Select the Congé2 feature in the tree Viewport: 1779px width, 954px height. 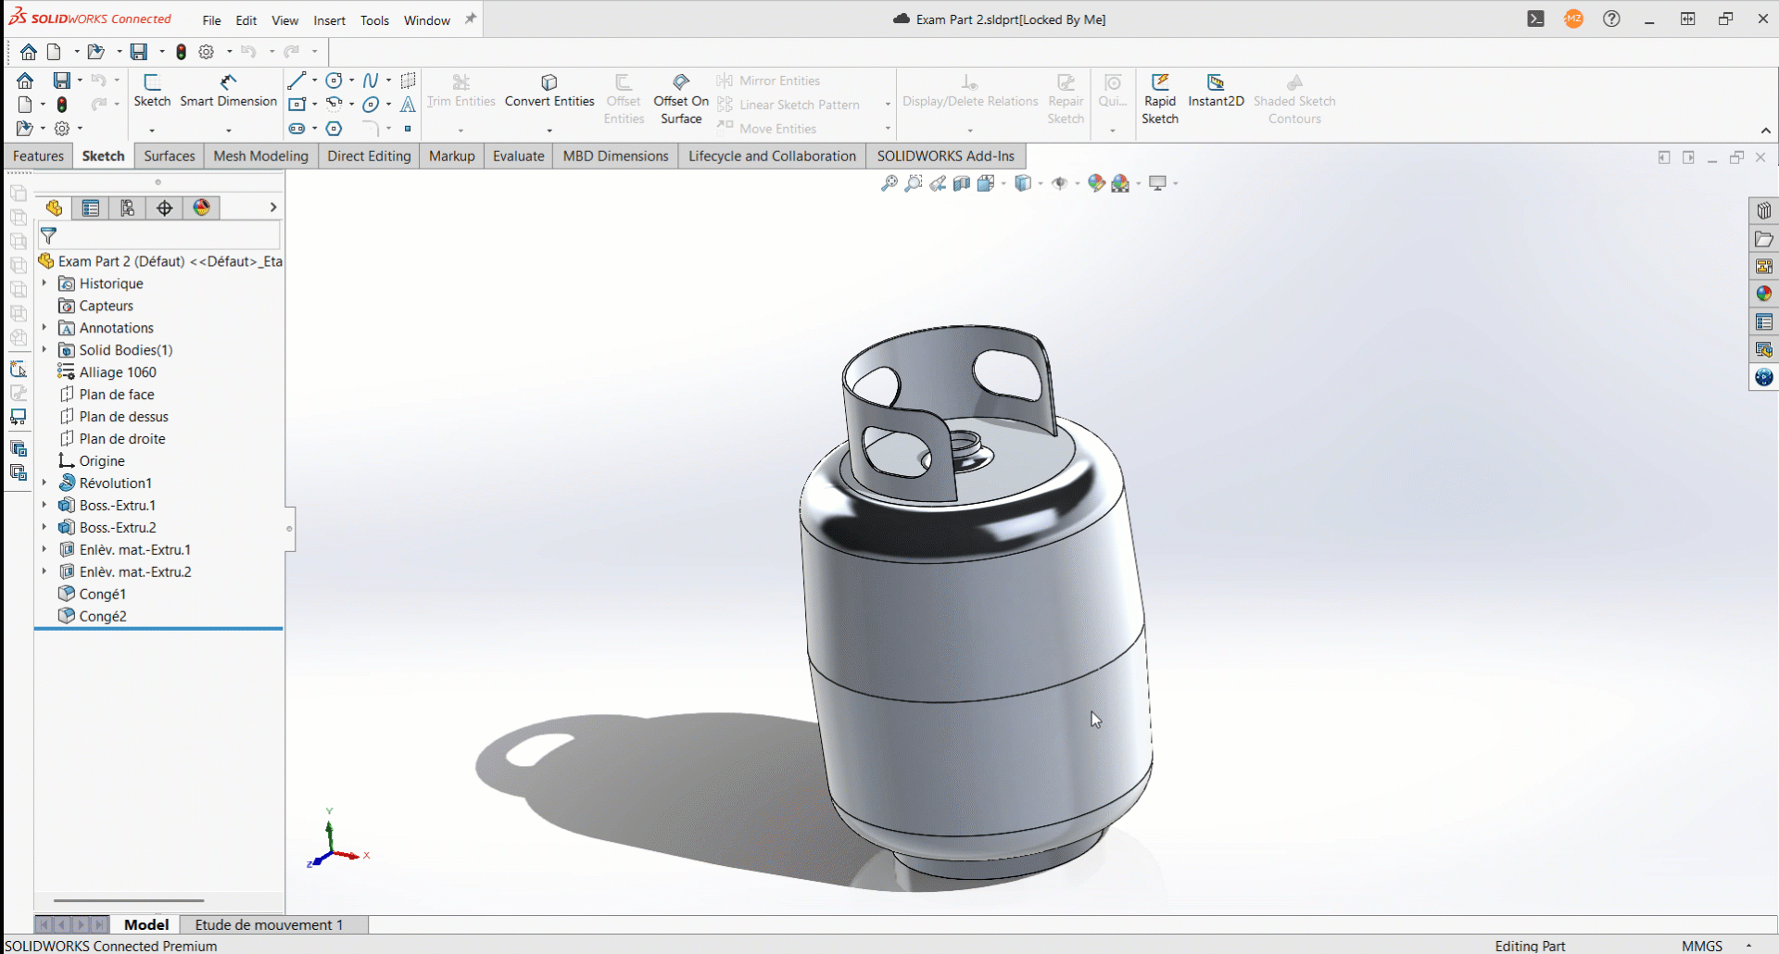tap(102, 616)
